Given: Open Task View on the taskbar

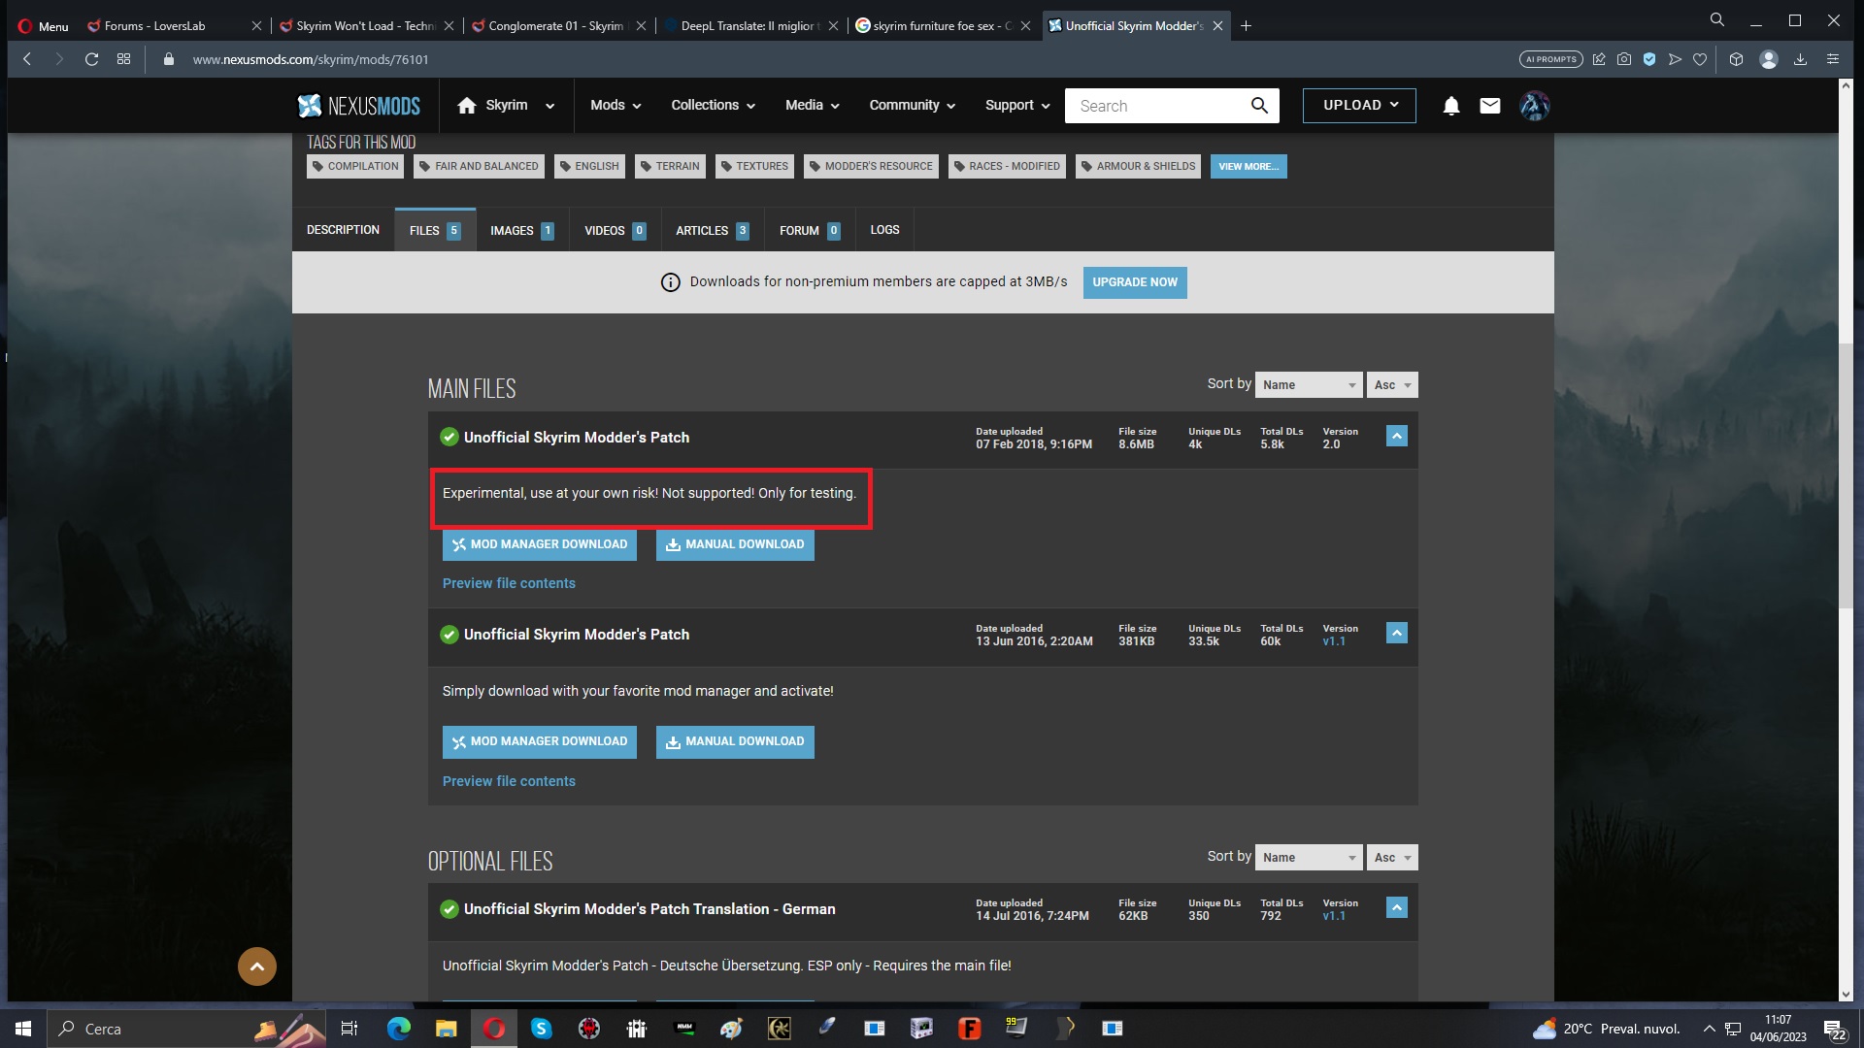Looking at the screenshot, I should (349, 1029).
